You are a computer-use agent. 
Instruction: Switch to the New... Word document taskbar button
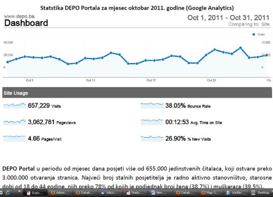pos(160,193)
